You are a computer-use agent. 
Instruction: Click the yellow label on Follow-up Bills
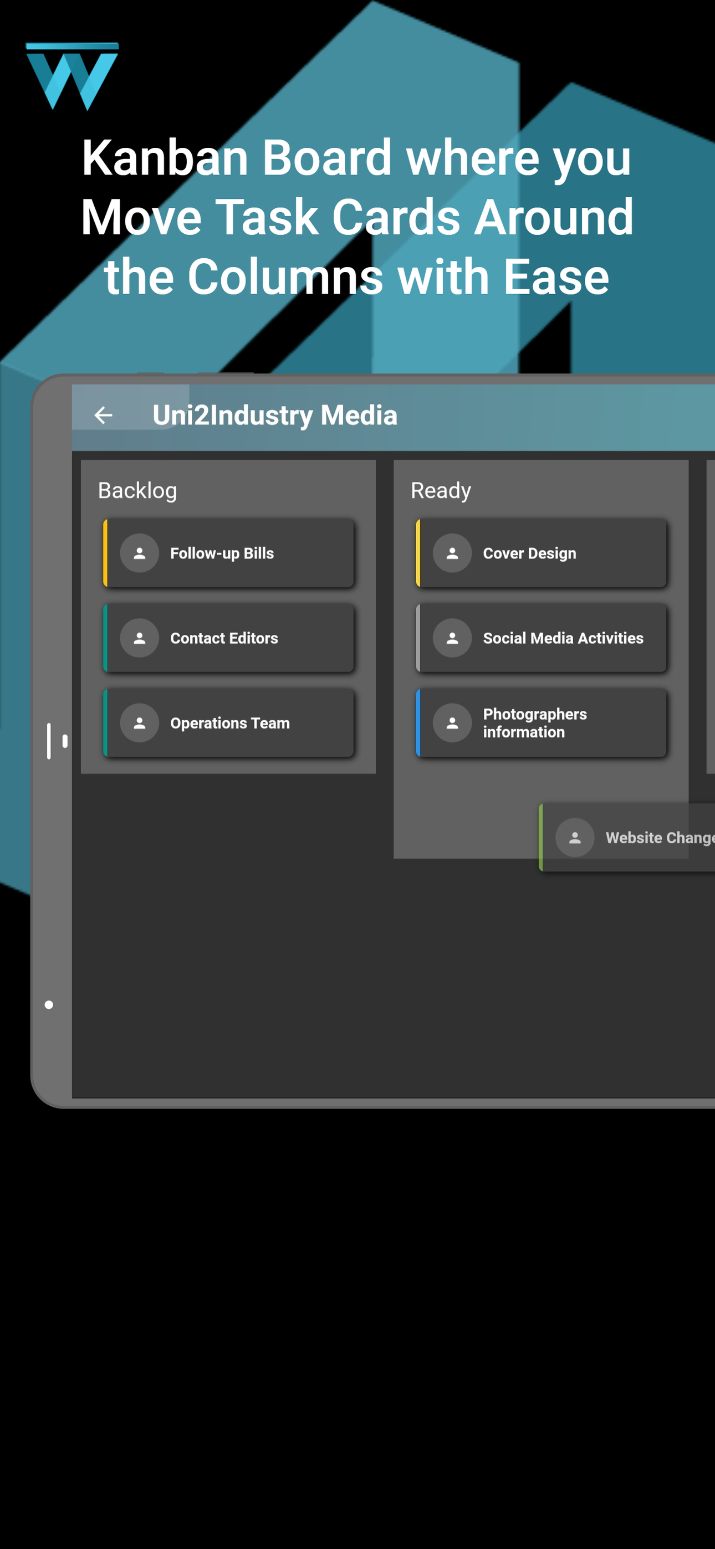click(105, 553)
